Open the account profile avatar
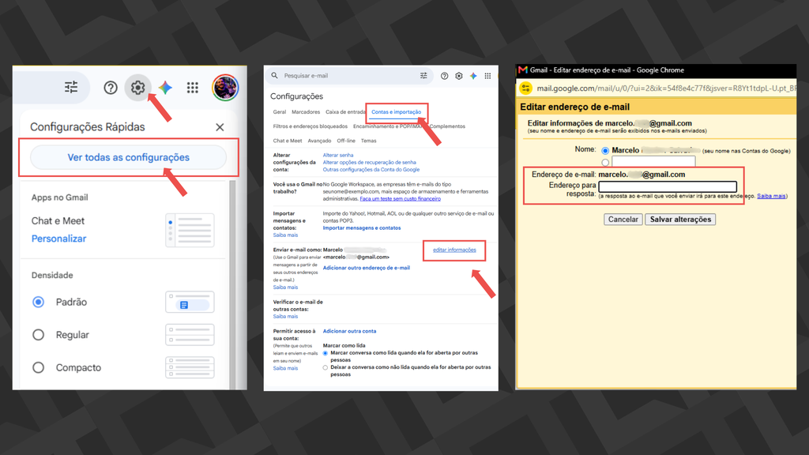The image size is (809, 455). pyautogui.click(x=225, y=87)
